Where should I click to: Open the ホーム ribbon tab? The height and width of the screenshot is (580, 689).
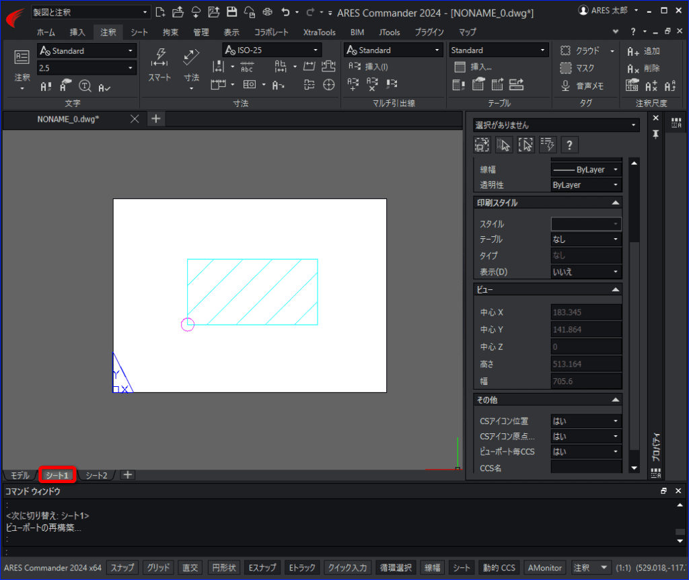tap(46, 32)
